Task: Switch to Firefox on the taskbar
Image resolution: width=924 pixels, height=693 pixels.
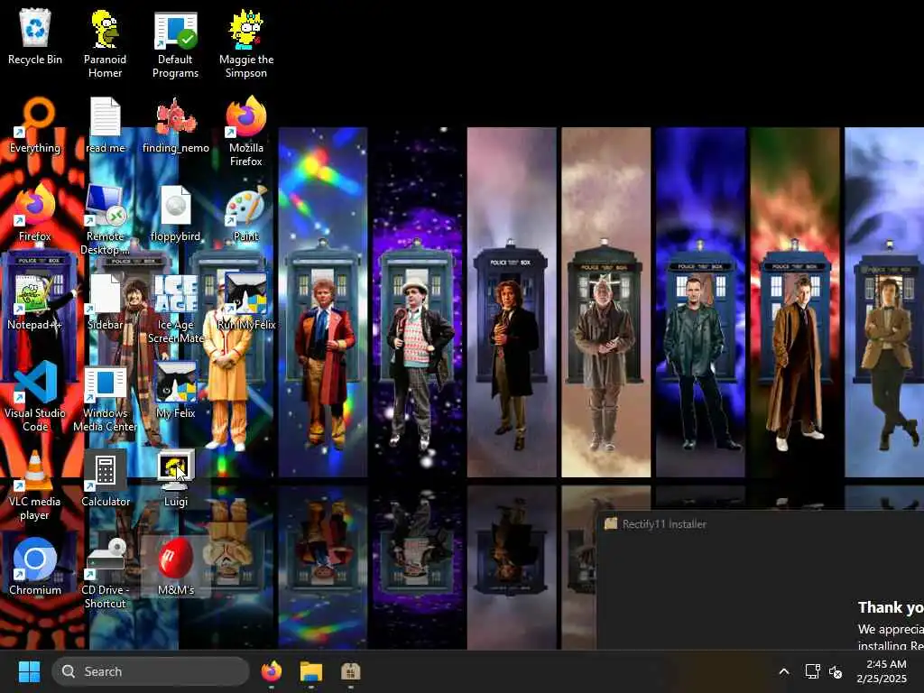Action: click(x=271, y=671)
